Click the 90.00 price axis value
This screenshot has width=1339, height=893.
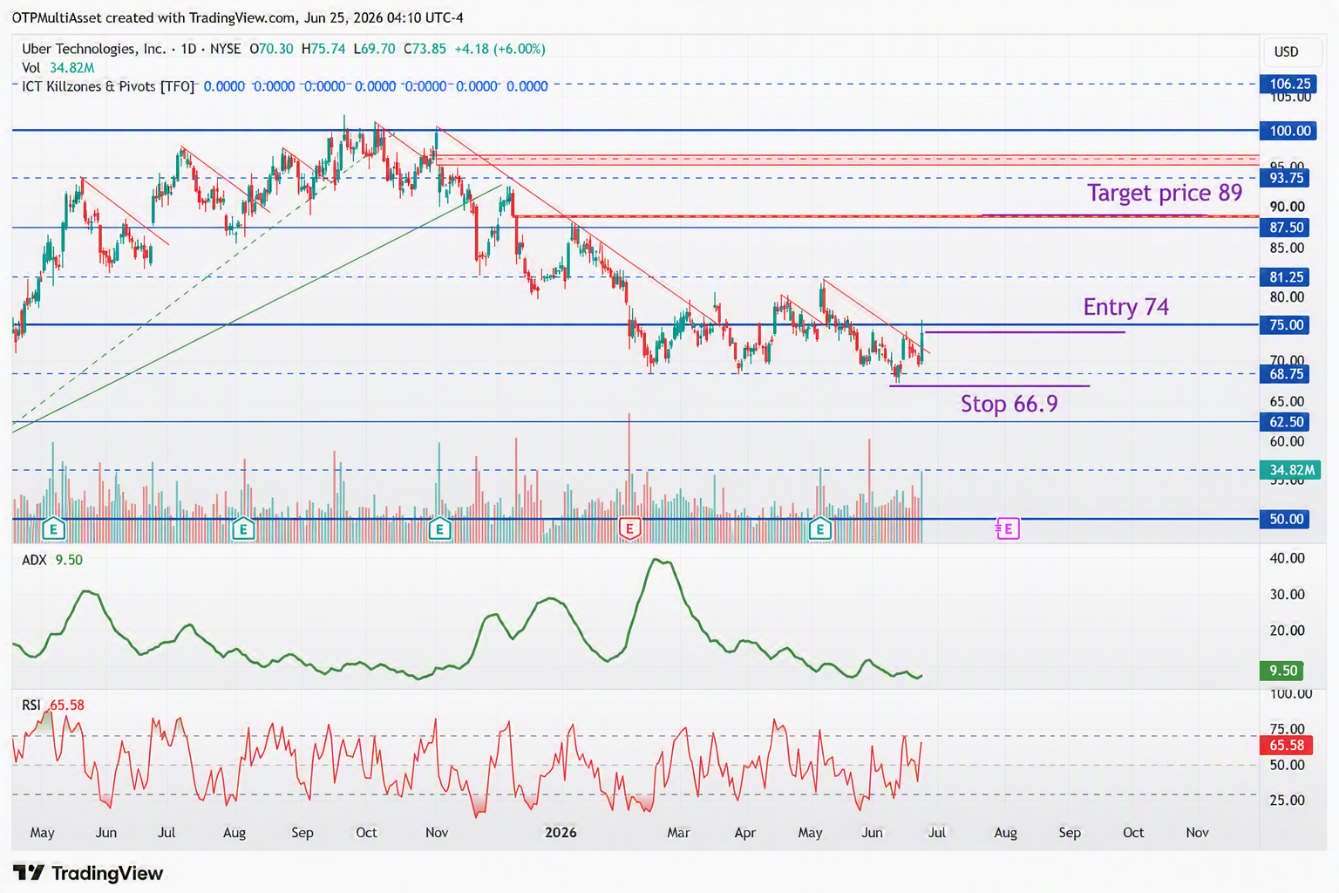[x=1288, y=207]
